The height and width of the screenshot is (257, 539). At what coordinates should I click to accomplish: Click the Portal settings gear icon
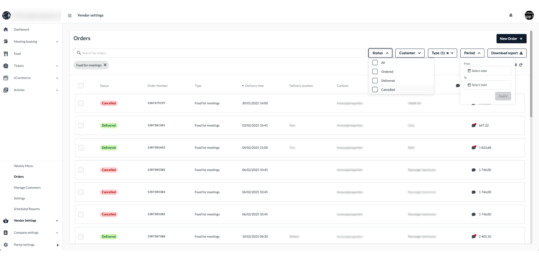tap(6, 245)
